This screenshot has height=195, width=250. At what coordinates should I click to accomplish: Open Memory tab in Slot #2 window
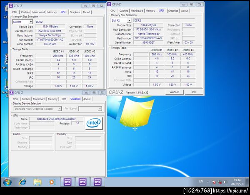150,11
